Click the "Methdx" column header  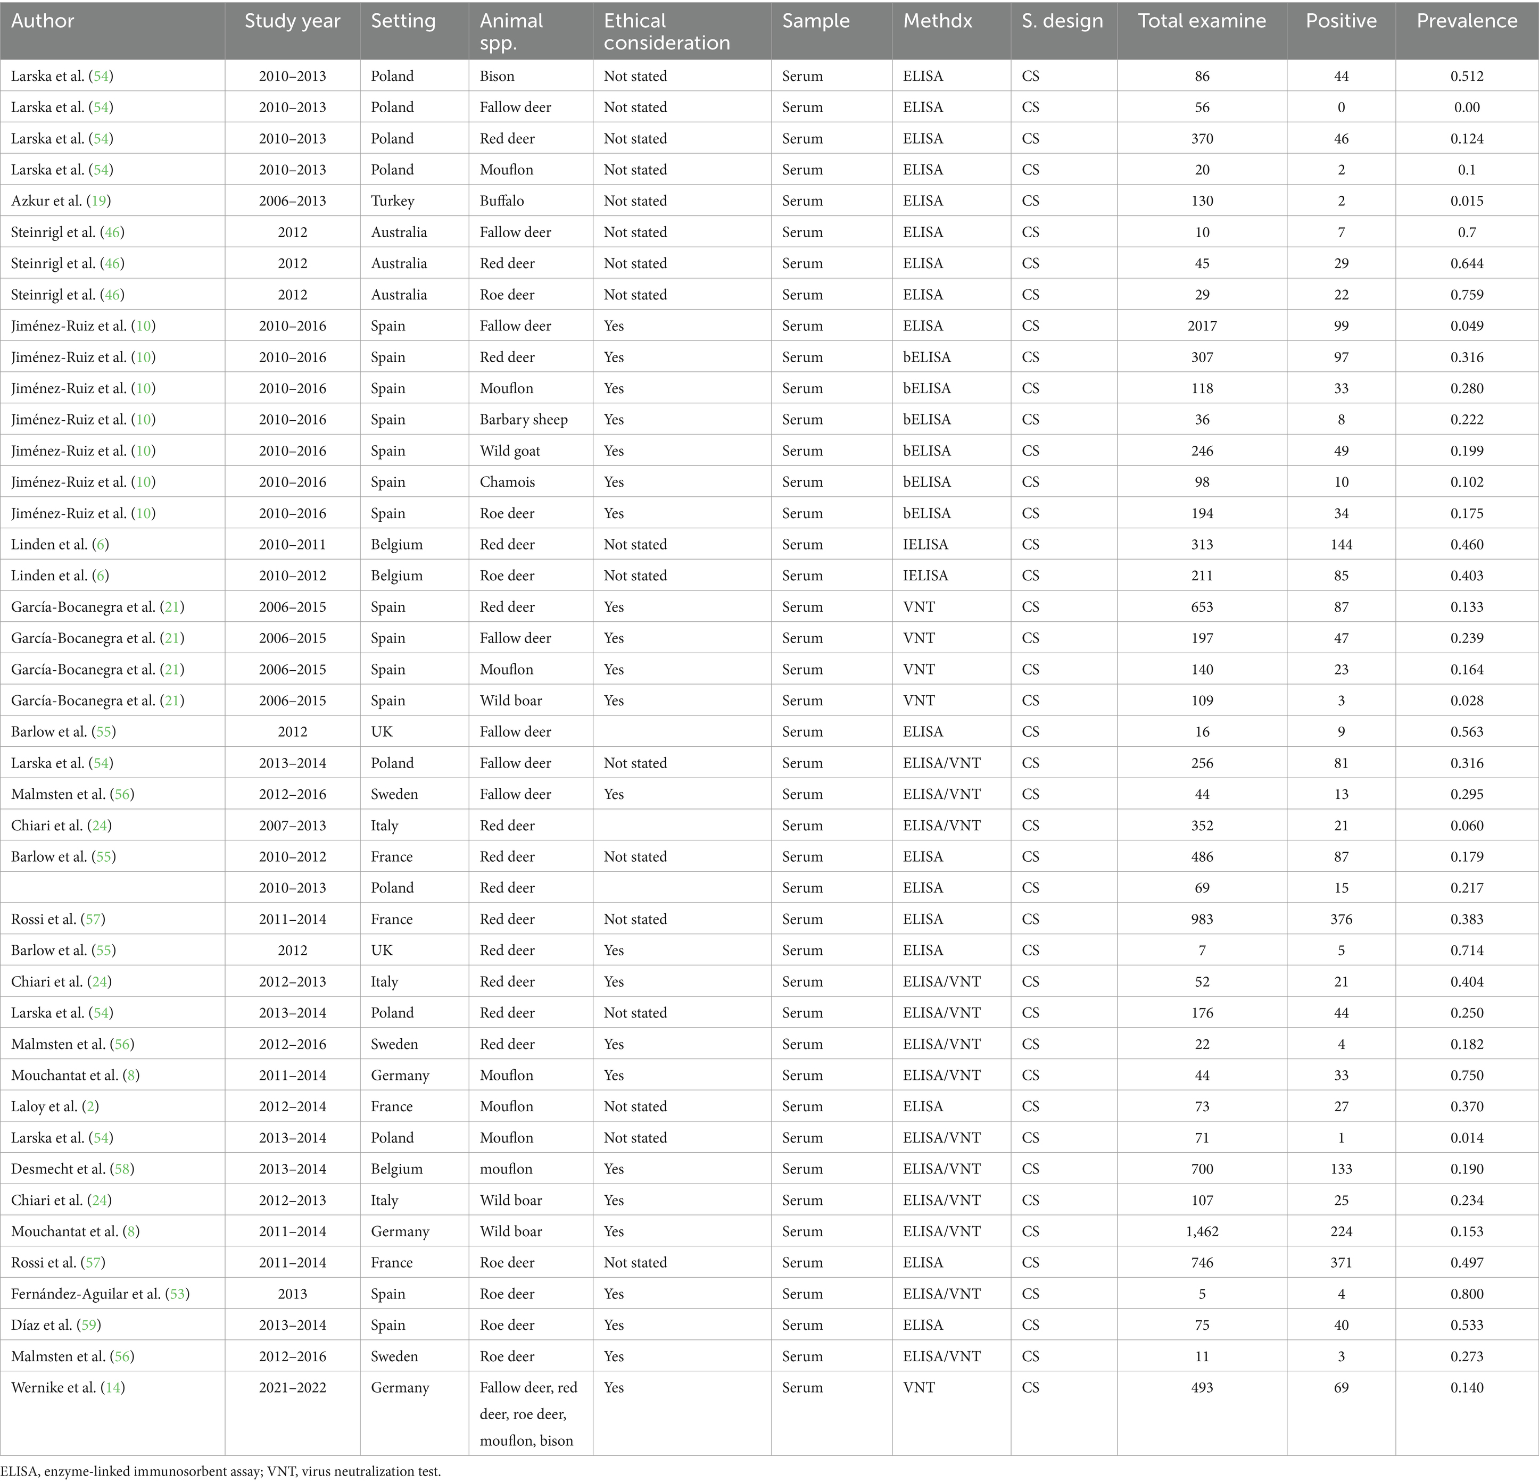click(938, 21)
